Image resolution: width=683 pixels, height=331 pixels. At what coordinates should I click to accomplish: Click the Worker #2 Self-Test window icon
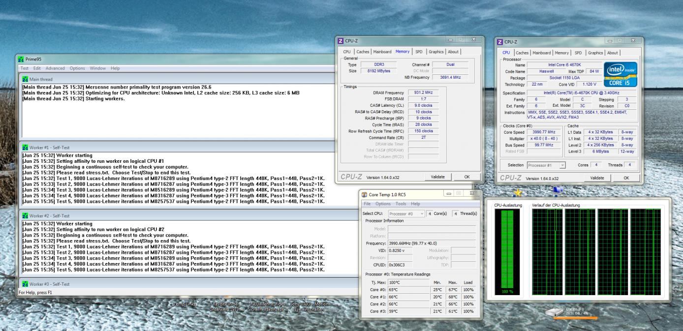coord(25,215)
